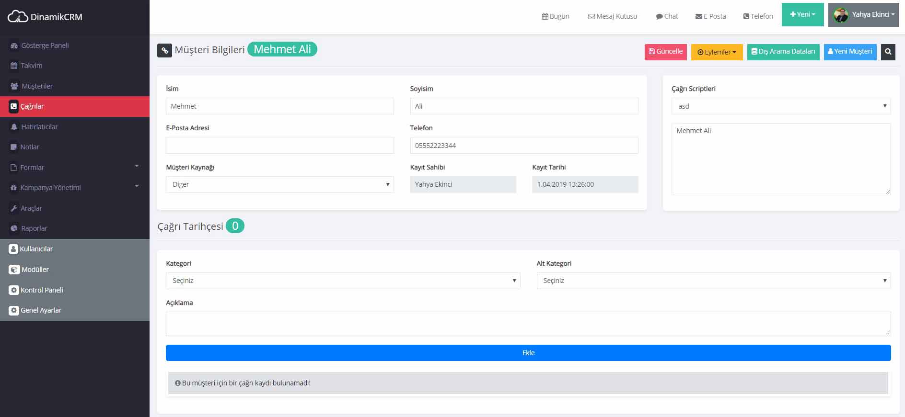Expand the Formlar submenu arrow
Image resolution: width=905 pixels, height=417 pixels.
(137, 166)
